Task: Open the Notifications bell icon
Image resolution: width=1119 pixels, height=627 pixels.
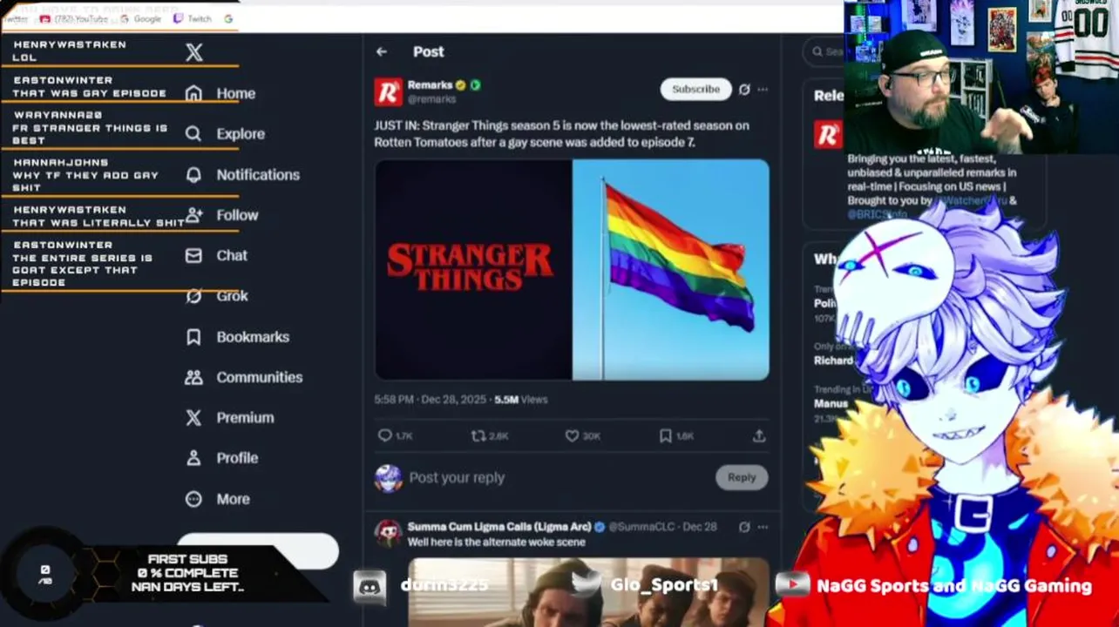Action: (x=193, y=174)
